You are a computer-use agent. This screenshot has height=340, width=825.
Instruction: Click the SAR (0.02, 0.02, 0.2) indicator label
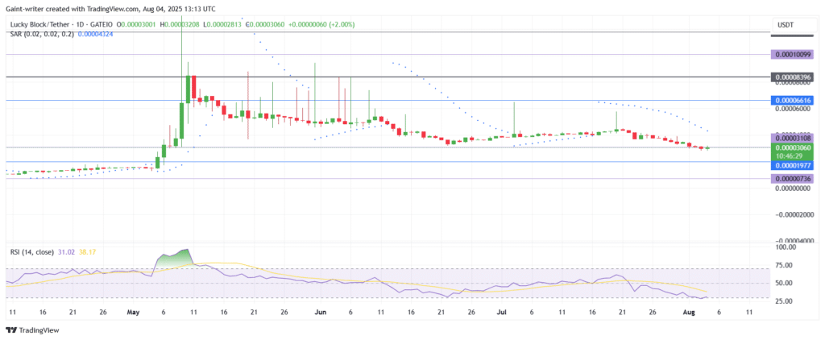coord(40,34)
